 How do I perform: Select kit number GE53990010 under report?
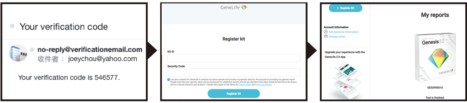click(435, 88)
